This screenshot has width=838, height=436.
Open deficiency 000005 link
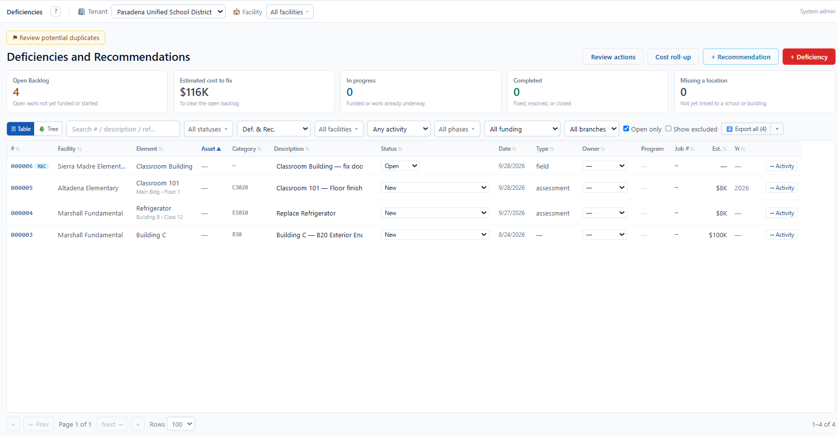point(22,188)
